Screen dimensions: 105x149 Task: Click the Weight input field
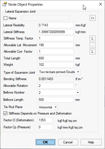56,65
